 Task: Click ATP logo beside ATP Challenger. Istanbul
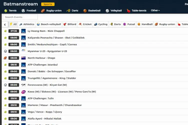23,65
